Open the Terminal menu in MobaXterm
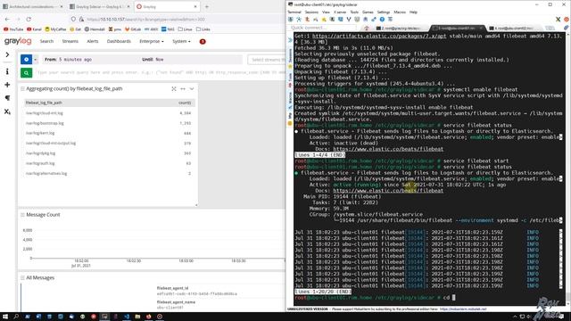 tap(294, 12)
